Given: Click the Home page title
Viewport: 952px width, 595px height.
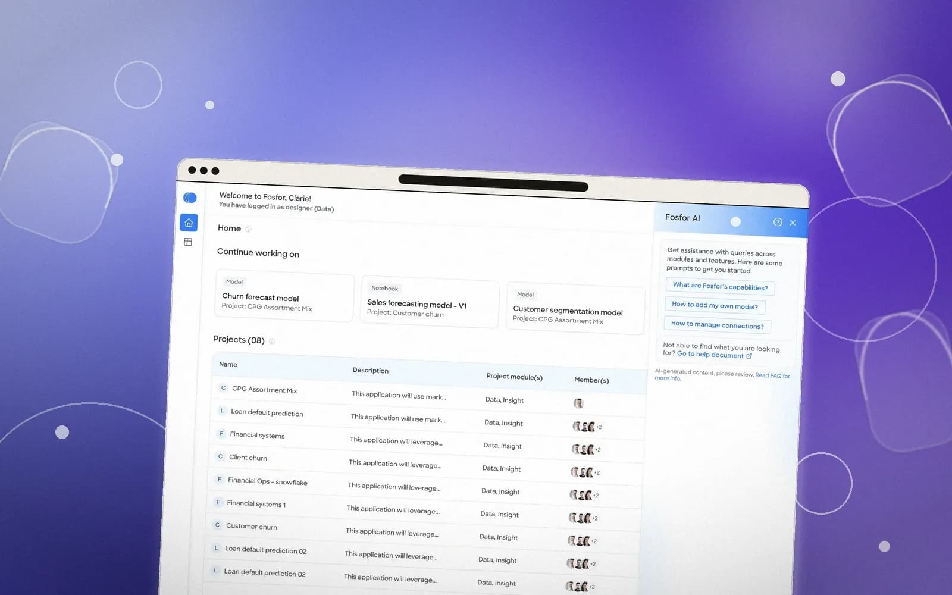Looking at the screenshot, I should (x=230, y=228).
